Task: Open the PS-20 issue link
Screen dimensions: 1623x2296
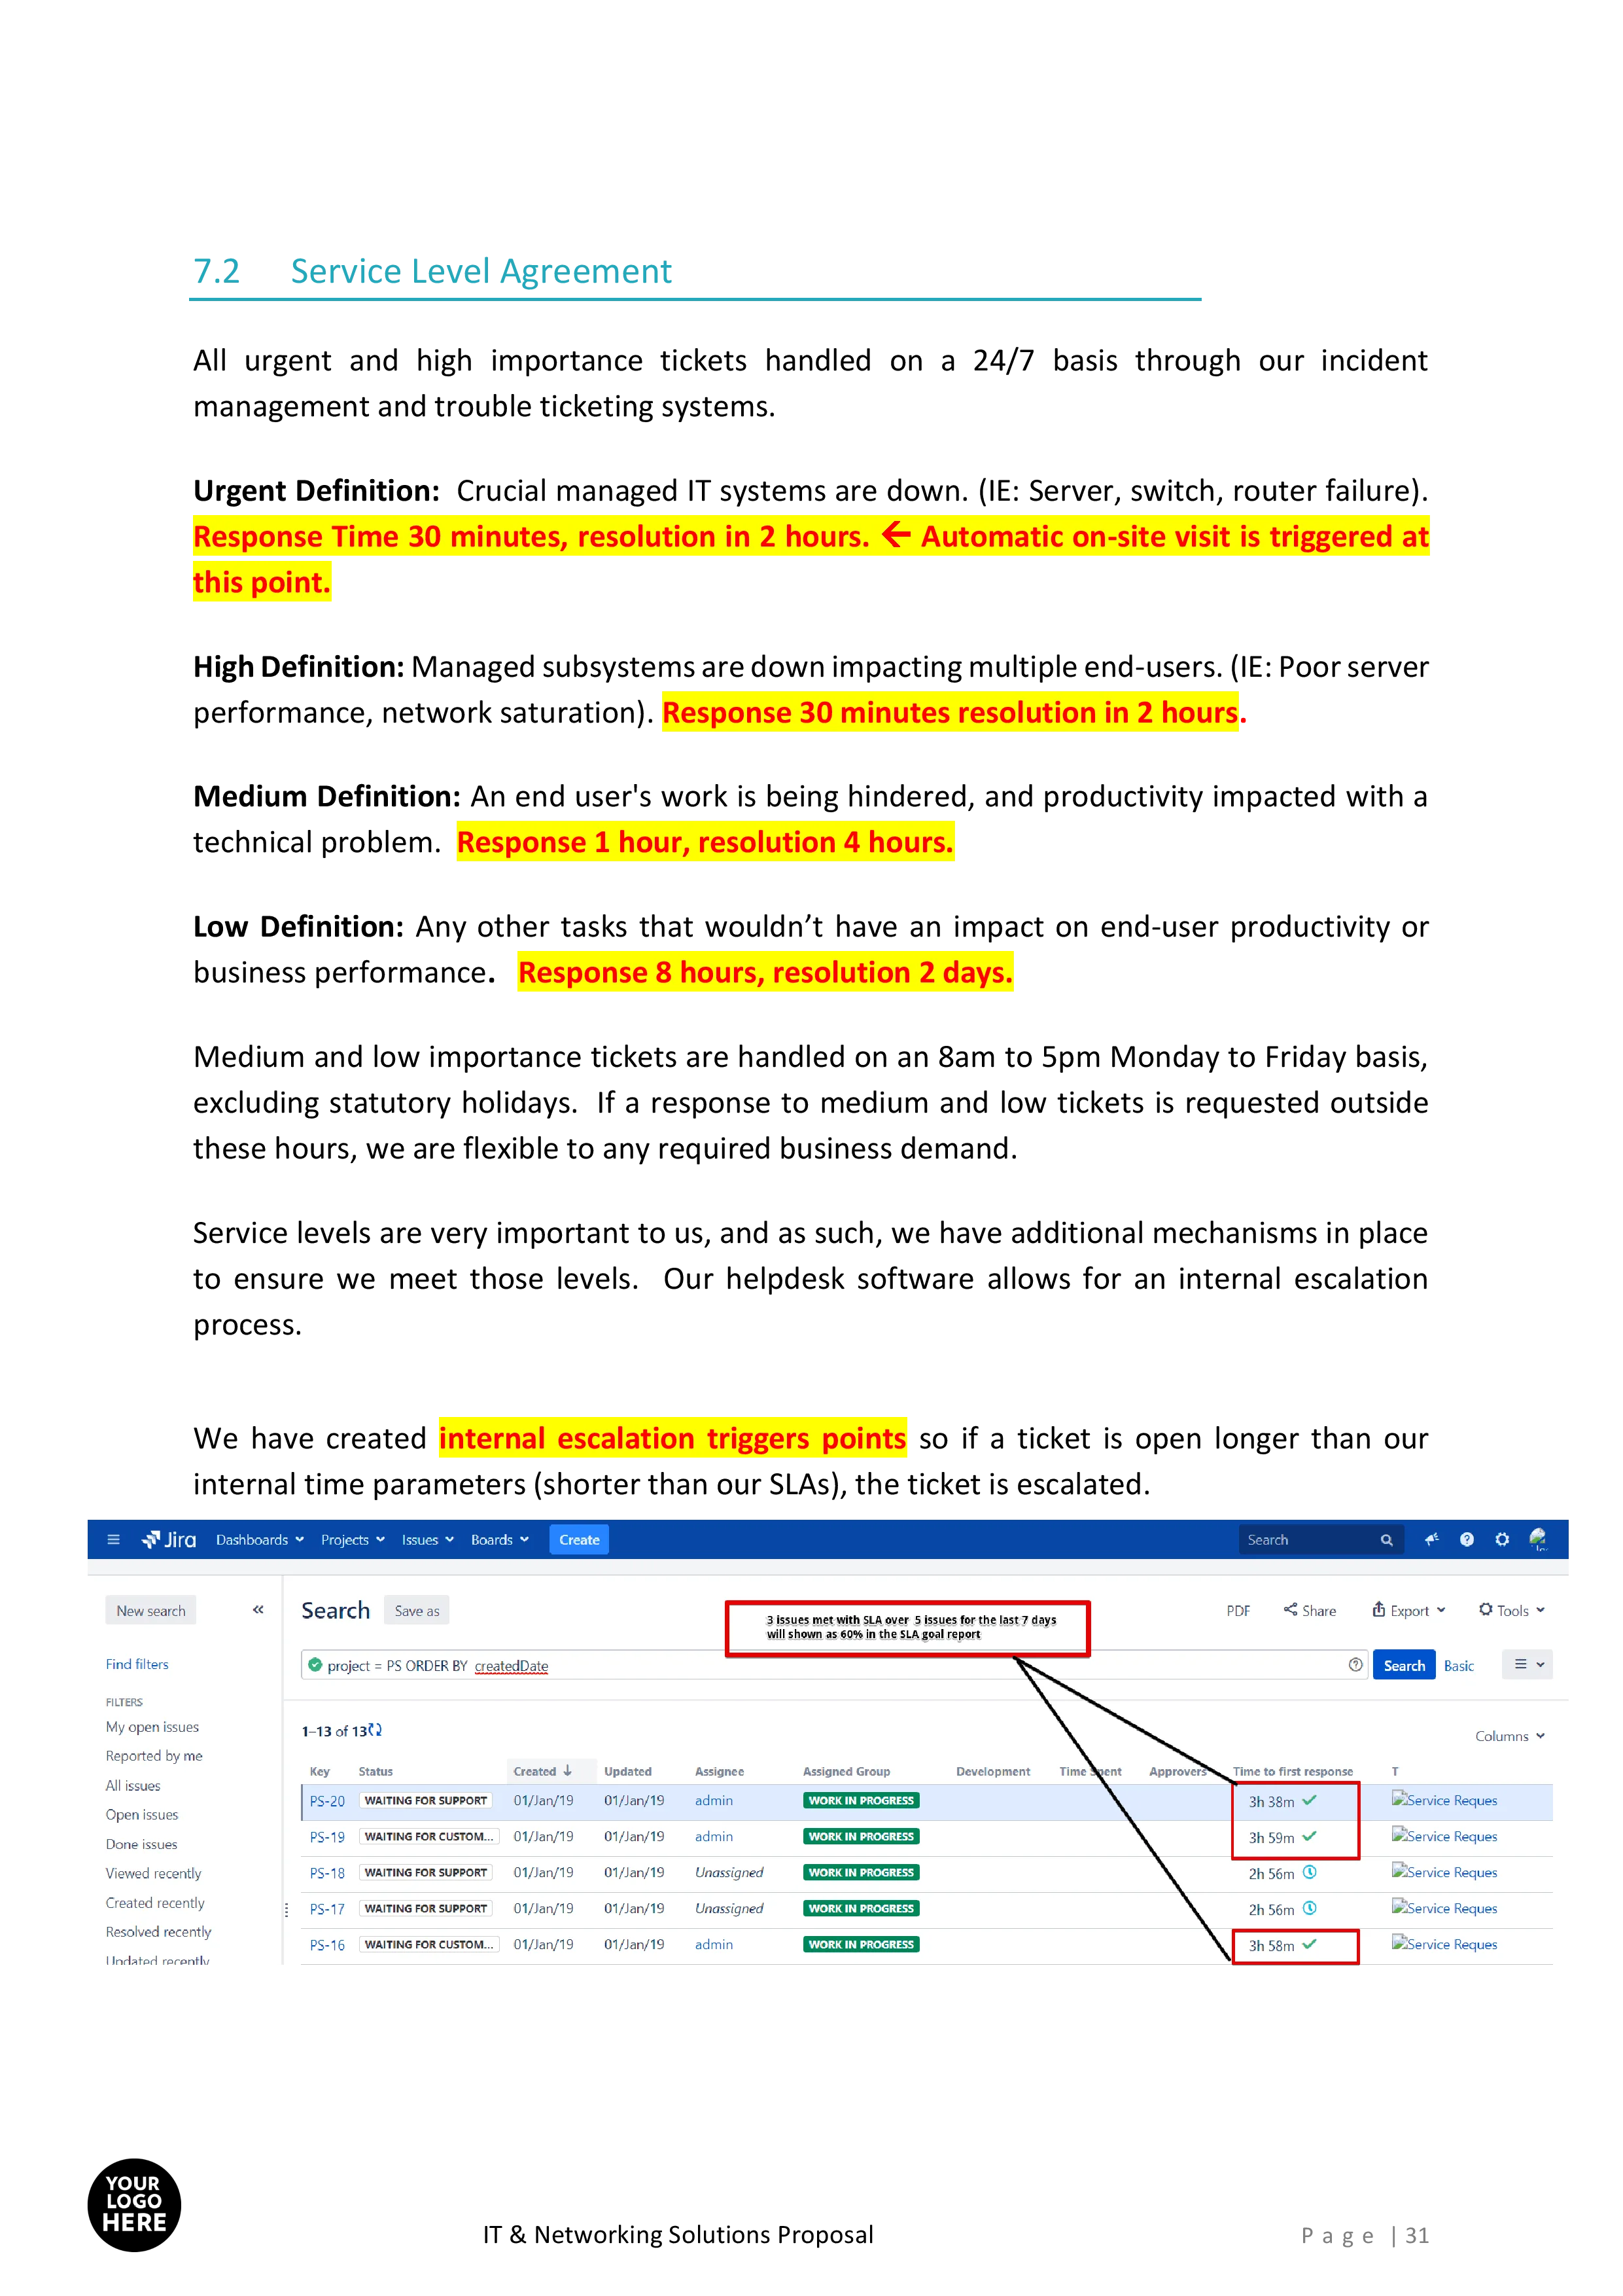Action: click(x=327, y=1801)
